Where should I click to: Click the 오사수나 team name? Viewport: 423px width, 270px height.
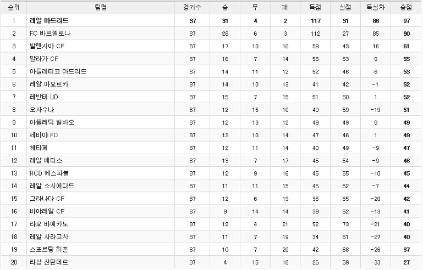click(x=42, y=110)
